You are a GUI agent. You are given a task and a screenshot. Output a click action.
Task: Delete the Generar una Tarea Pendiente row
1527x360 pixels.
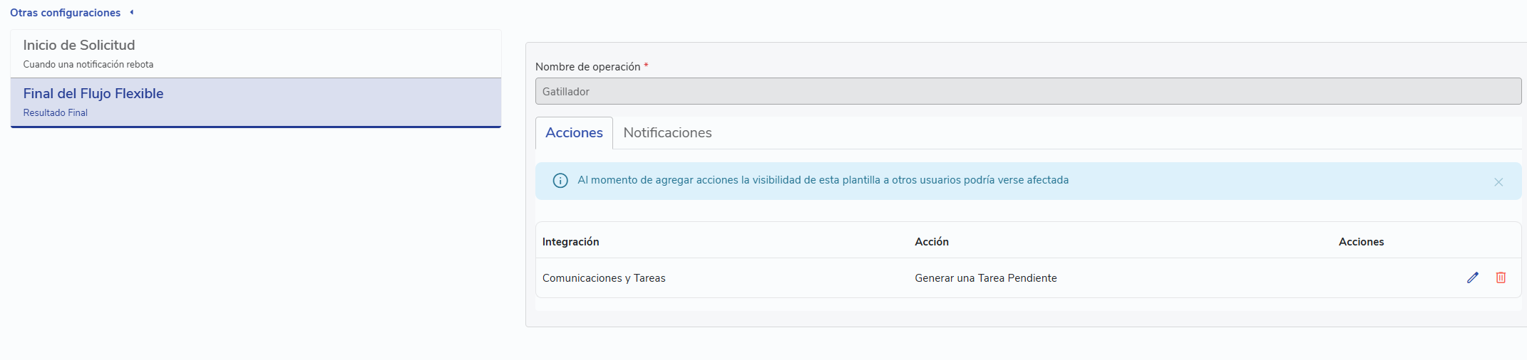[x=1500, y=277]
